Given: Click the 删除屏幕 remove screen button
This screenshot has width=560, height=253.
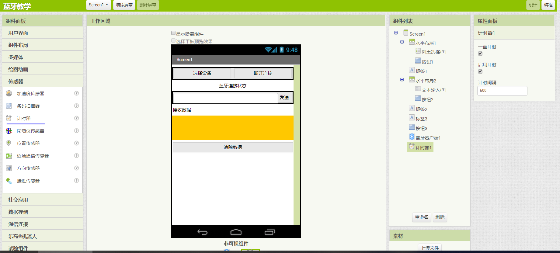Looking at the screenshot, I should click(148, 5).
